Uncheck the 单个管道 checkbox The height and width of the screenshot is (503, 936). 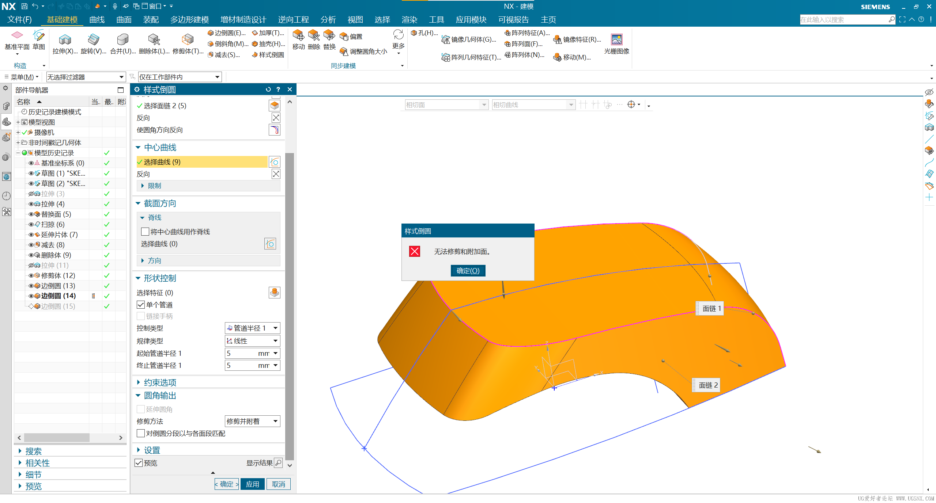click(141, 305)
